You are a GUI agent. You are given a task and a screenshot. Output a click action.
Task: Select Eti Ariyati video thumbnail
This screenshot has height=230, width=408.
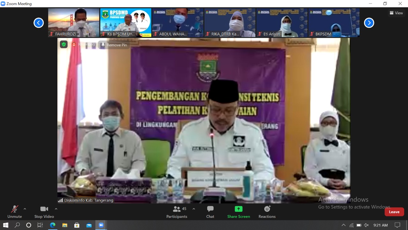(x=282, y=23)
